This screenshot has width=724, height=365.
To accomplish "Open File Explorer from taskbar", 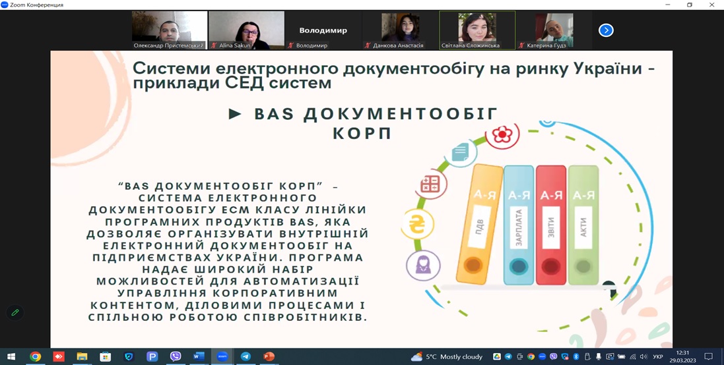I will click(x=82, y=356).
